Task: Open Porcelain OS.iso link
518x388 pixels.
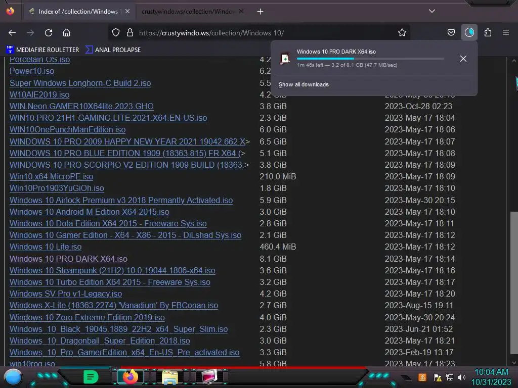Action: 39,60
